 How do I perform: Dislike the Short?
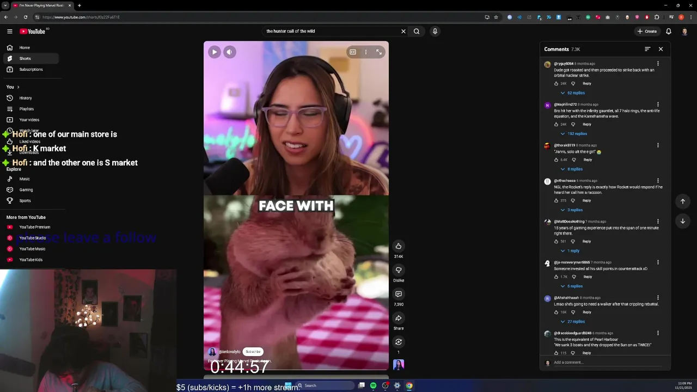point(399,270)
